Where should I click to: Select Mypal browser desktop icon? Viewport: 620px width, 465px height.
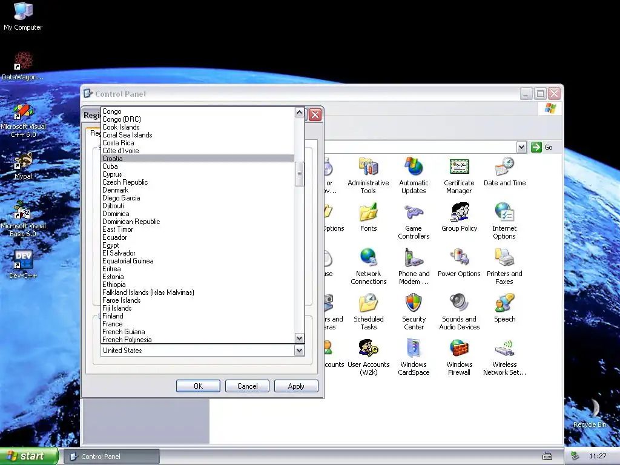23,166
